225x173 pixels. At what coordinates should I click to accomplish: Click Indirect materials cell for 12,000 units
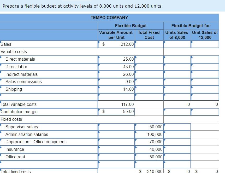(x=205, y=74)
